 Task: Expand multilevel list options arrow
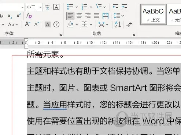[x=105, y=7]
